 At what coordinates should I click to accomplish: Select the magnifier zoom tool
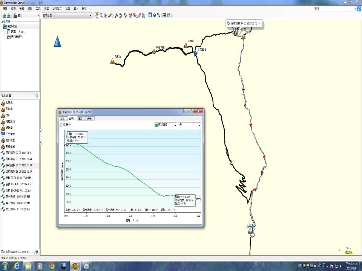101,15
